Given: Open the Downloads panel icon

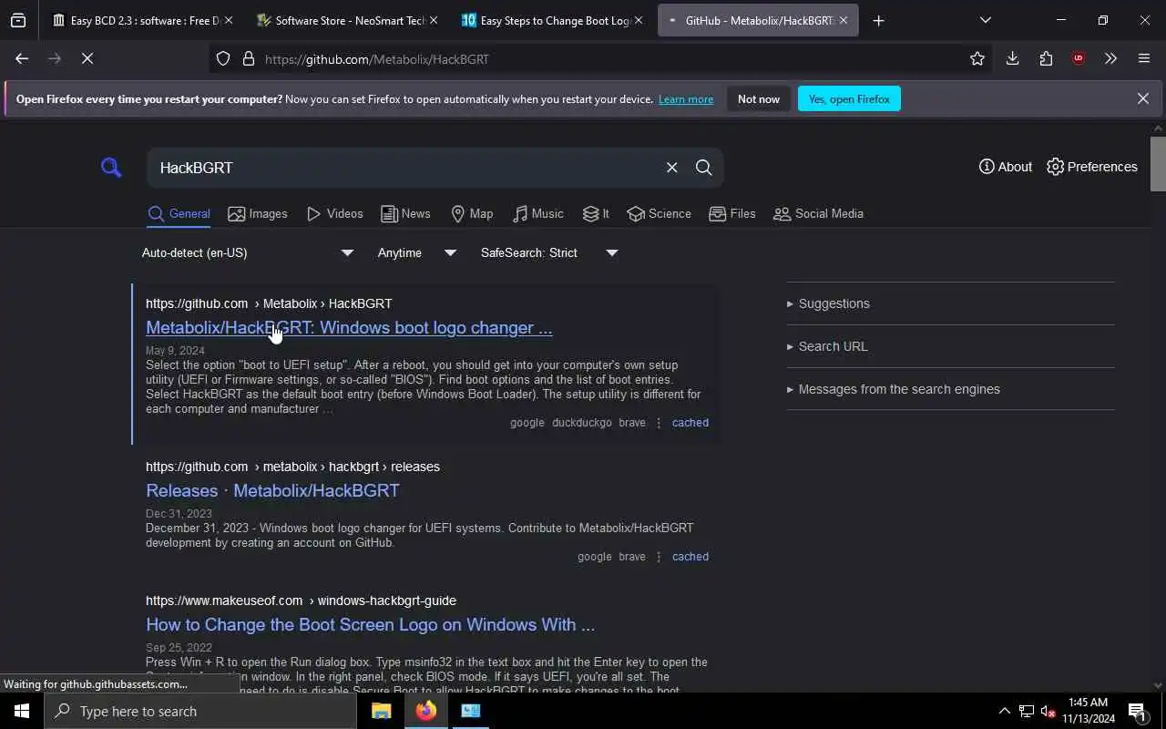Looking at the screenshot, I should pos(1012,58).
